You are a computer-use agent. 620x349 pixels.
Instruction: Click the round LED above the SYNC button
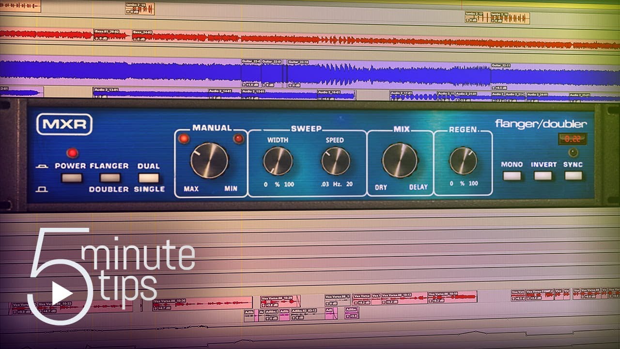click(x=573, y=153)
